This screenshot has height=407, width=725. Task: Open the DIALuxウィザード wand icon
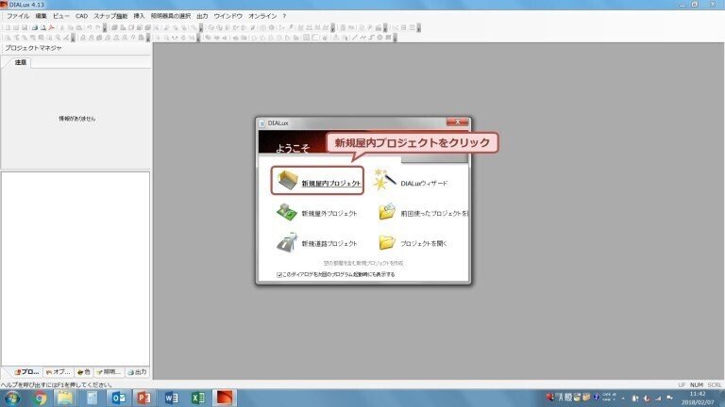pos(385,180)
